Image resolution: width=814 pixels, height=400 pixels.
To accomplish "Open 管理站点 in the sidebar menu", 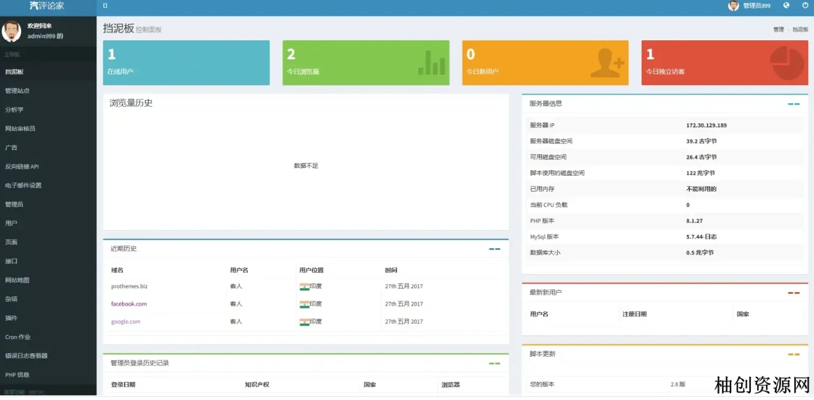I will (x=17, y=91).
